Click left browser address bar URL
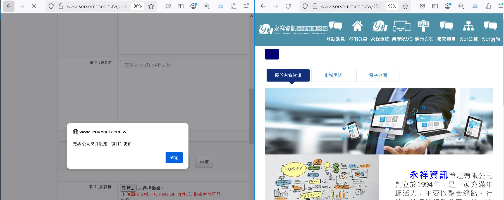The image size is (504, 200). pyautogui.click(x=97, y=6)
